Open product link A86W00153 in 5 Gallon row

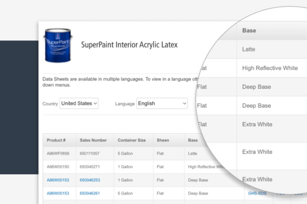click(58, 193)
